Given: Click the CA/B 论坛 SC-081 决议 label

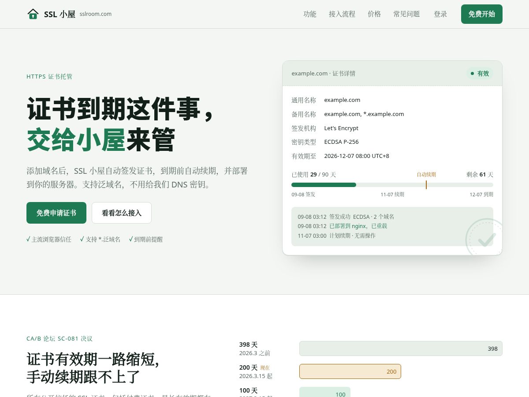Looking at the screenshot, I should coord(60,339).
